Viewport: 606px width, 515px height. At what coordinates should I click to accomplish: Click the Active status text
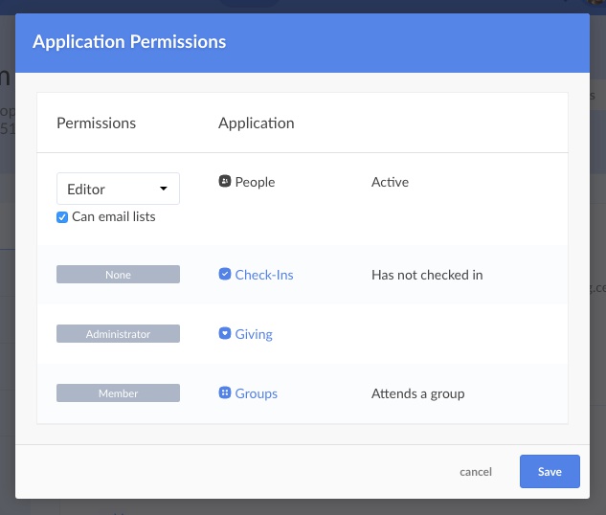tap(390, 182)
